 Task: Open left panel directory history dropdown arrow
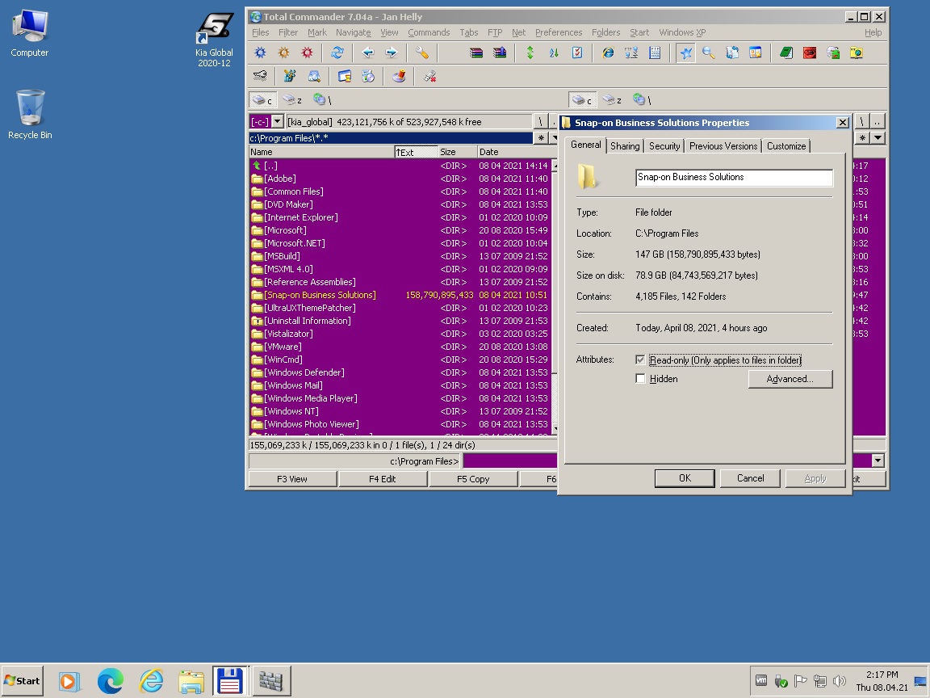coord(555,137)
